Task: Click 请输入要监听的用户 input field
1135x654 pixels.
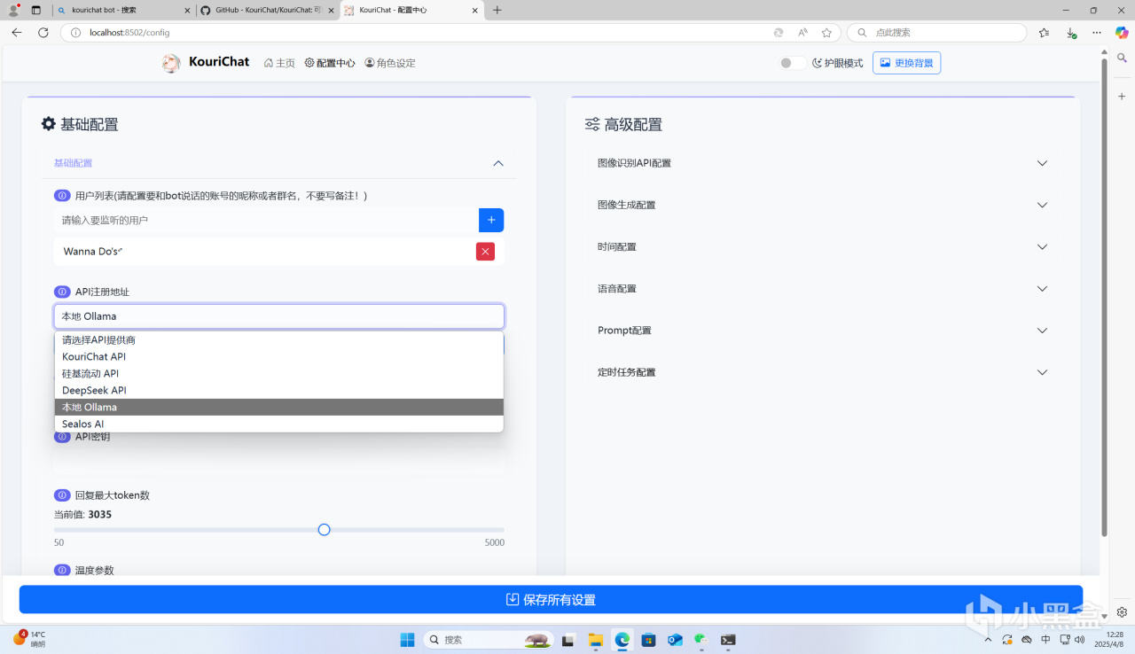Action: (x=266, y=220)
